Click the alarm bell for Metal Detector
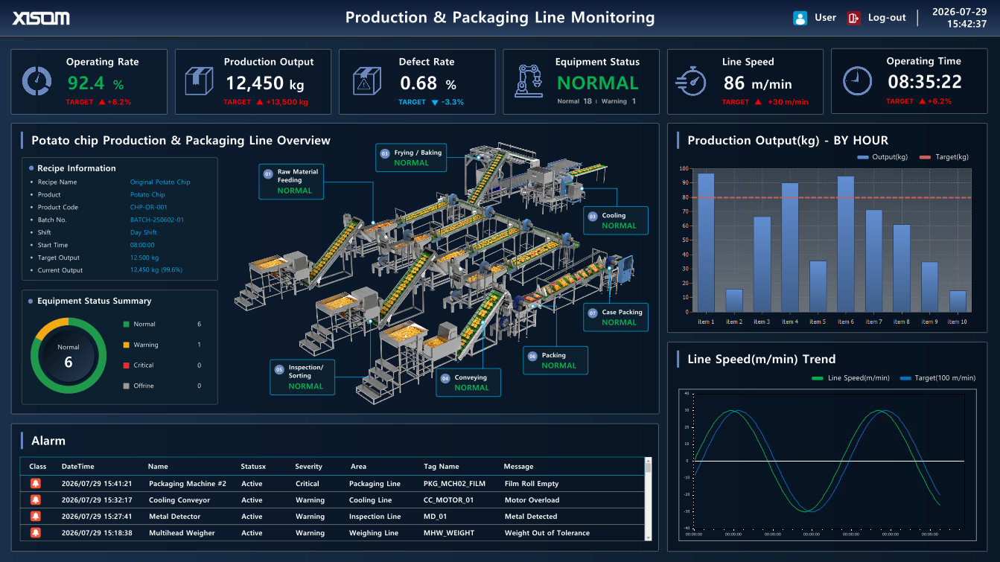 36,517
